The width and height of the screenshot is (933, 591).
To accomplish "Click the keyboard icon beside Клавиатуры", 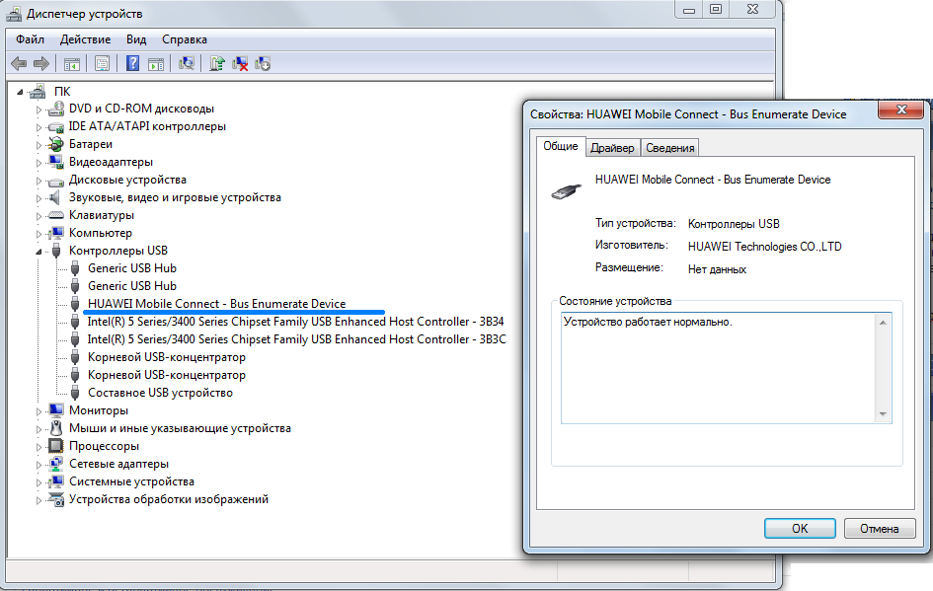I will [56, 215].
